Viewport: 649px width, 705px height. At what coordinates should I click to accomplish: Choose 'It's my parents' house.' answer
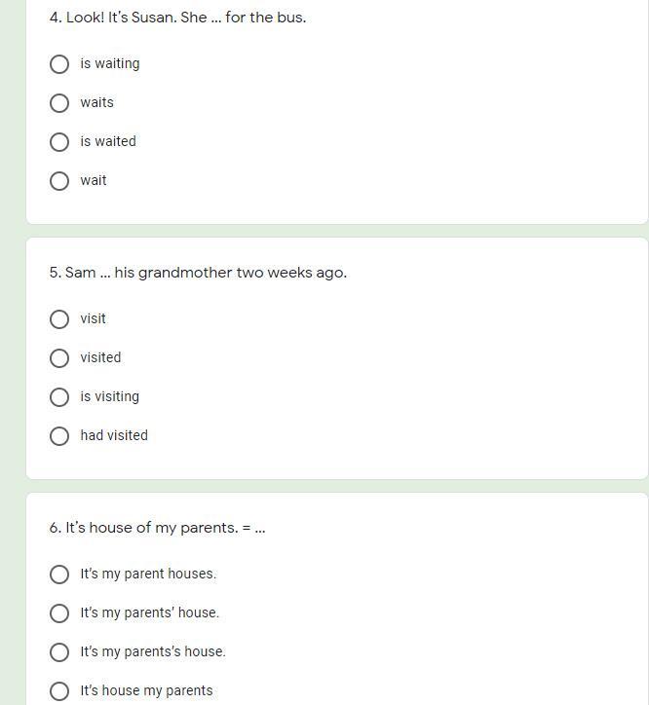[59, 613]
